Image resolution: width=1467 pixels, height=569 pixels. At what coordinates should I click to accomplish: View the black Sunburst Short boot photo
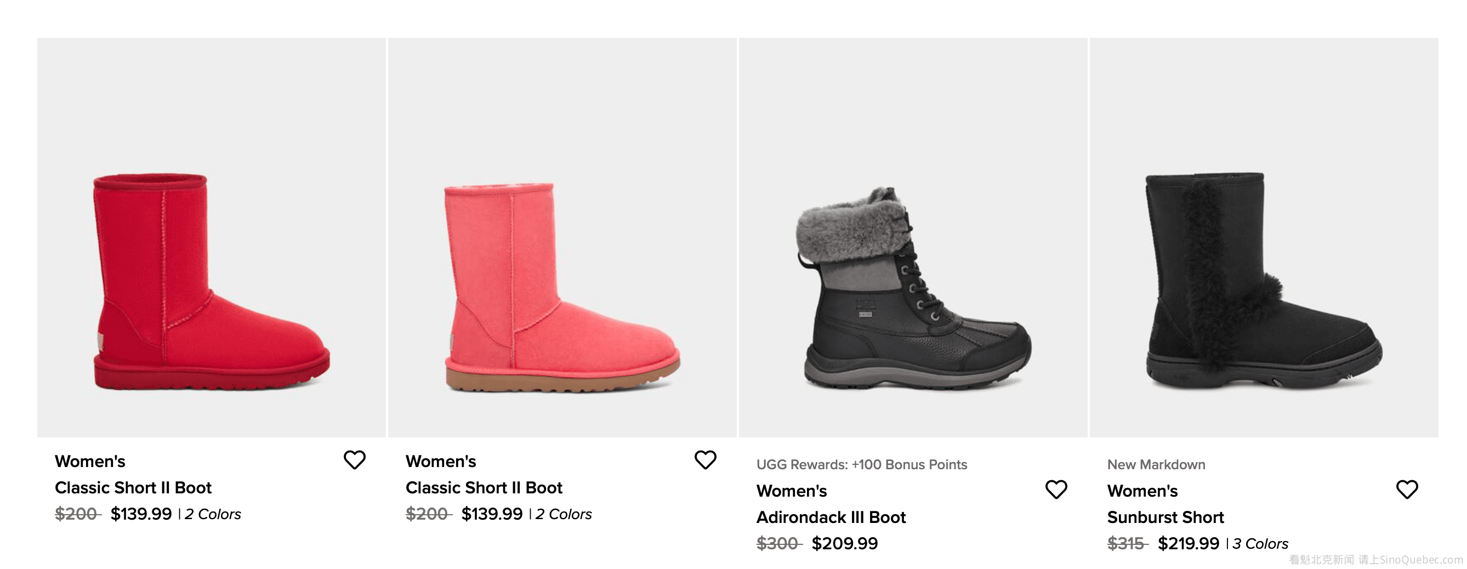click(x=1264, y=282)
